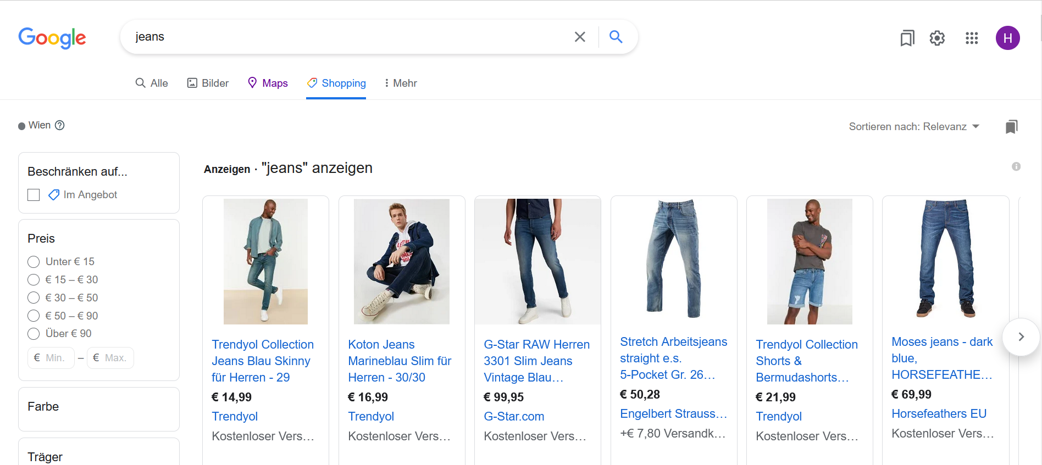Open Moses jeans dark blue product image

coord(946,259)
